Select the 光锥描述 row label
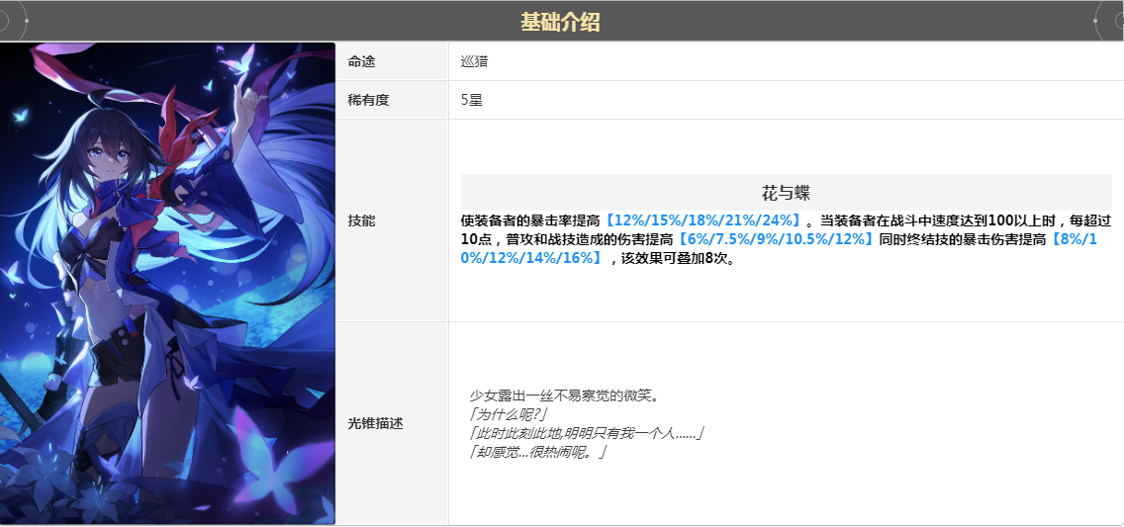 point(375,423)
